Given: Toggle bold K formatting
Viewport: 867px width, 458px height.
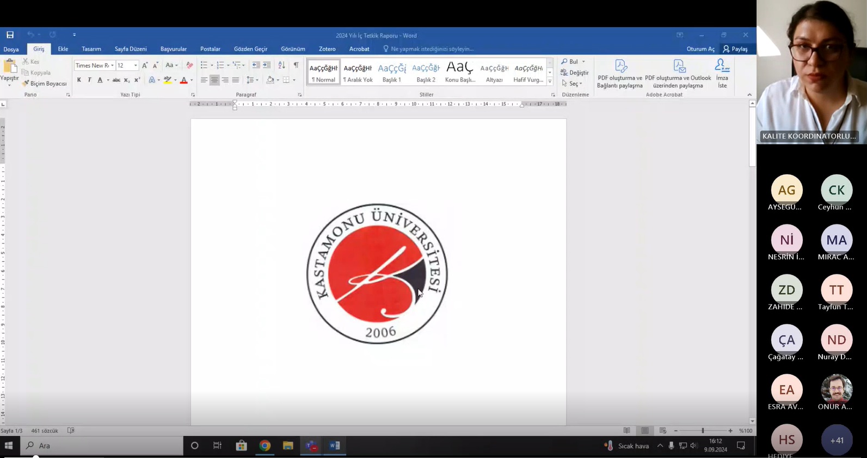Looking at the screenshot, I should tap(79, 80).
